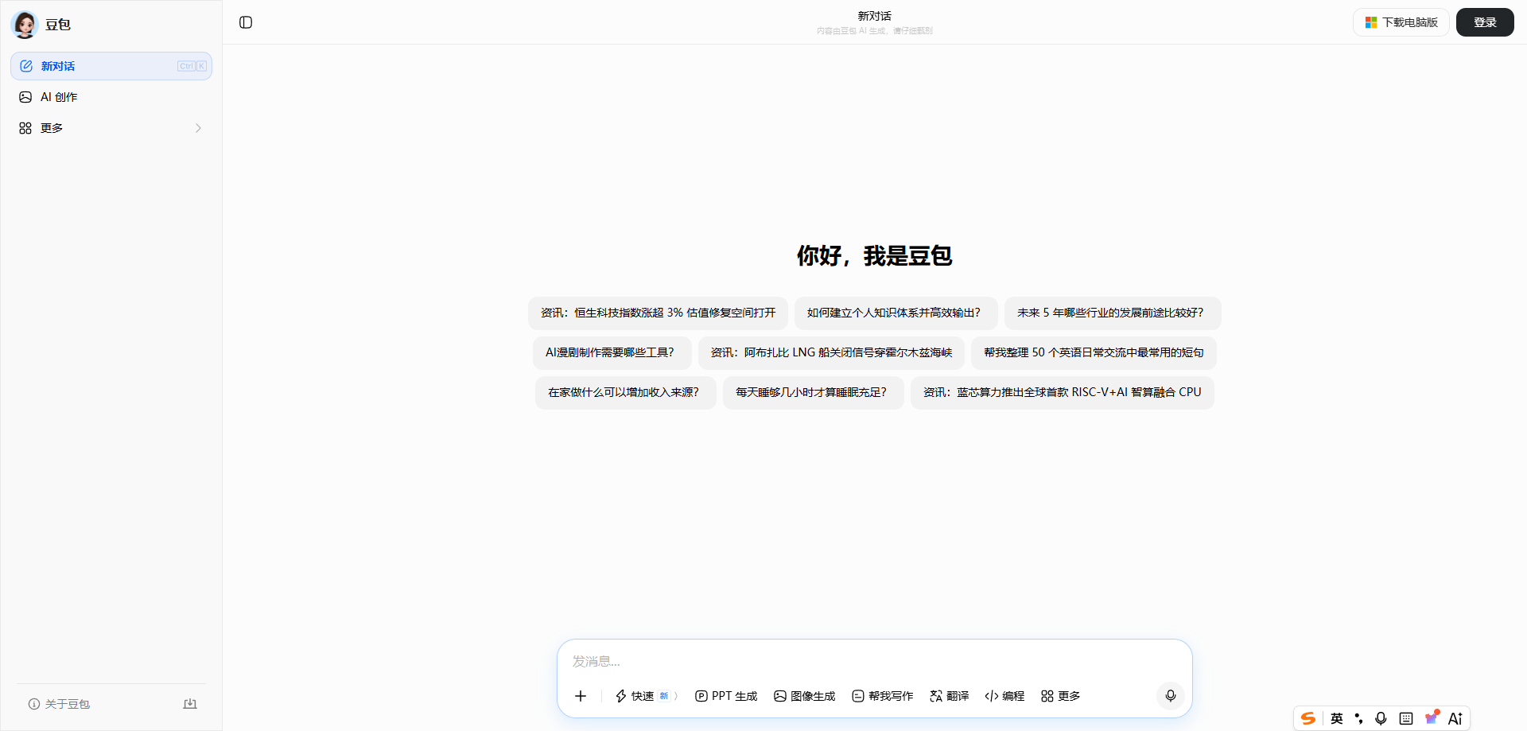Click the download app icon in sidebar footer
The image size is (1527, 731).
(190, 704)
